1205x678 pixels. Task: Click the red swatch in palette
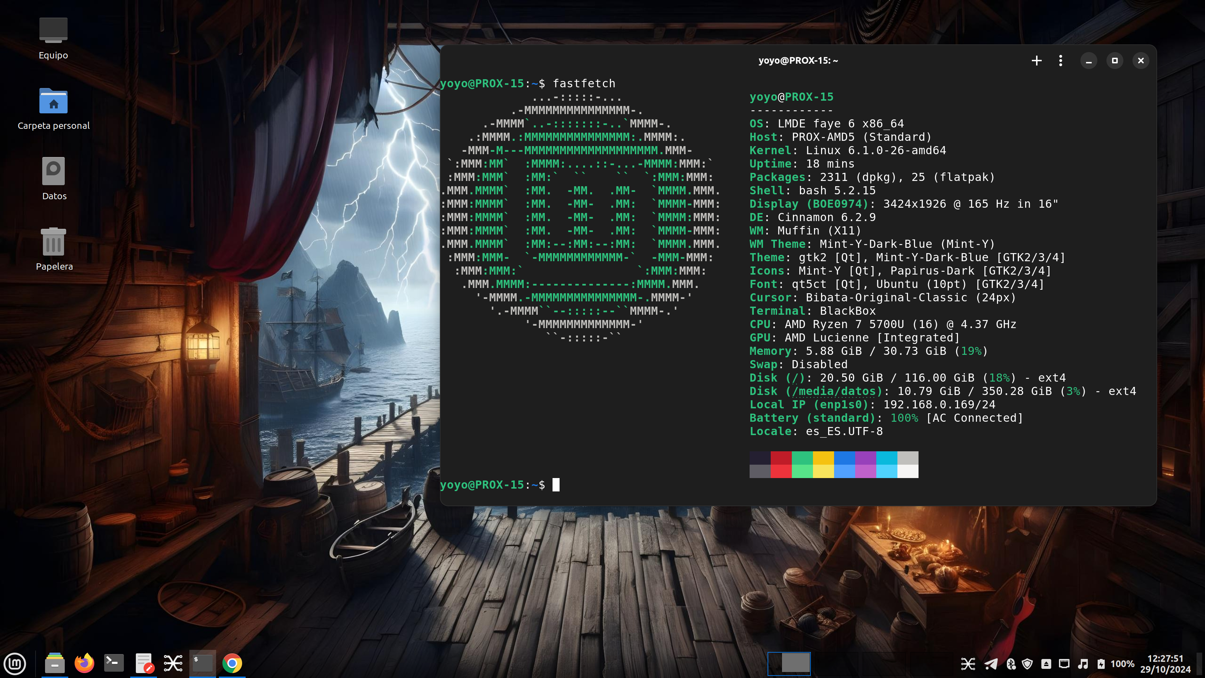[x=781, y=458]
